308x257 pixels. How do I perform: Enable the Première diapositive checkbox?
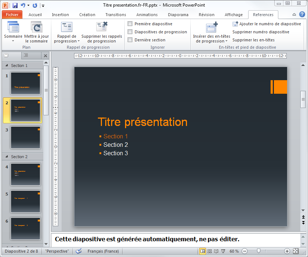tap(130, 24)
